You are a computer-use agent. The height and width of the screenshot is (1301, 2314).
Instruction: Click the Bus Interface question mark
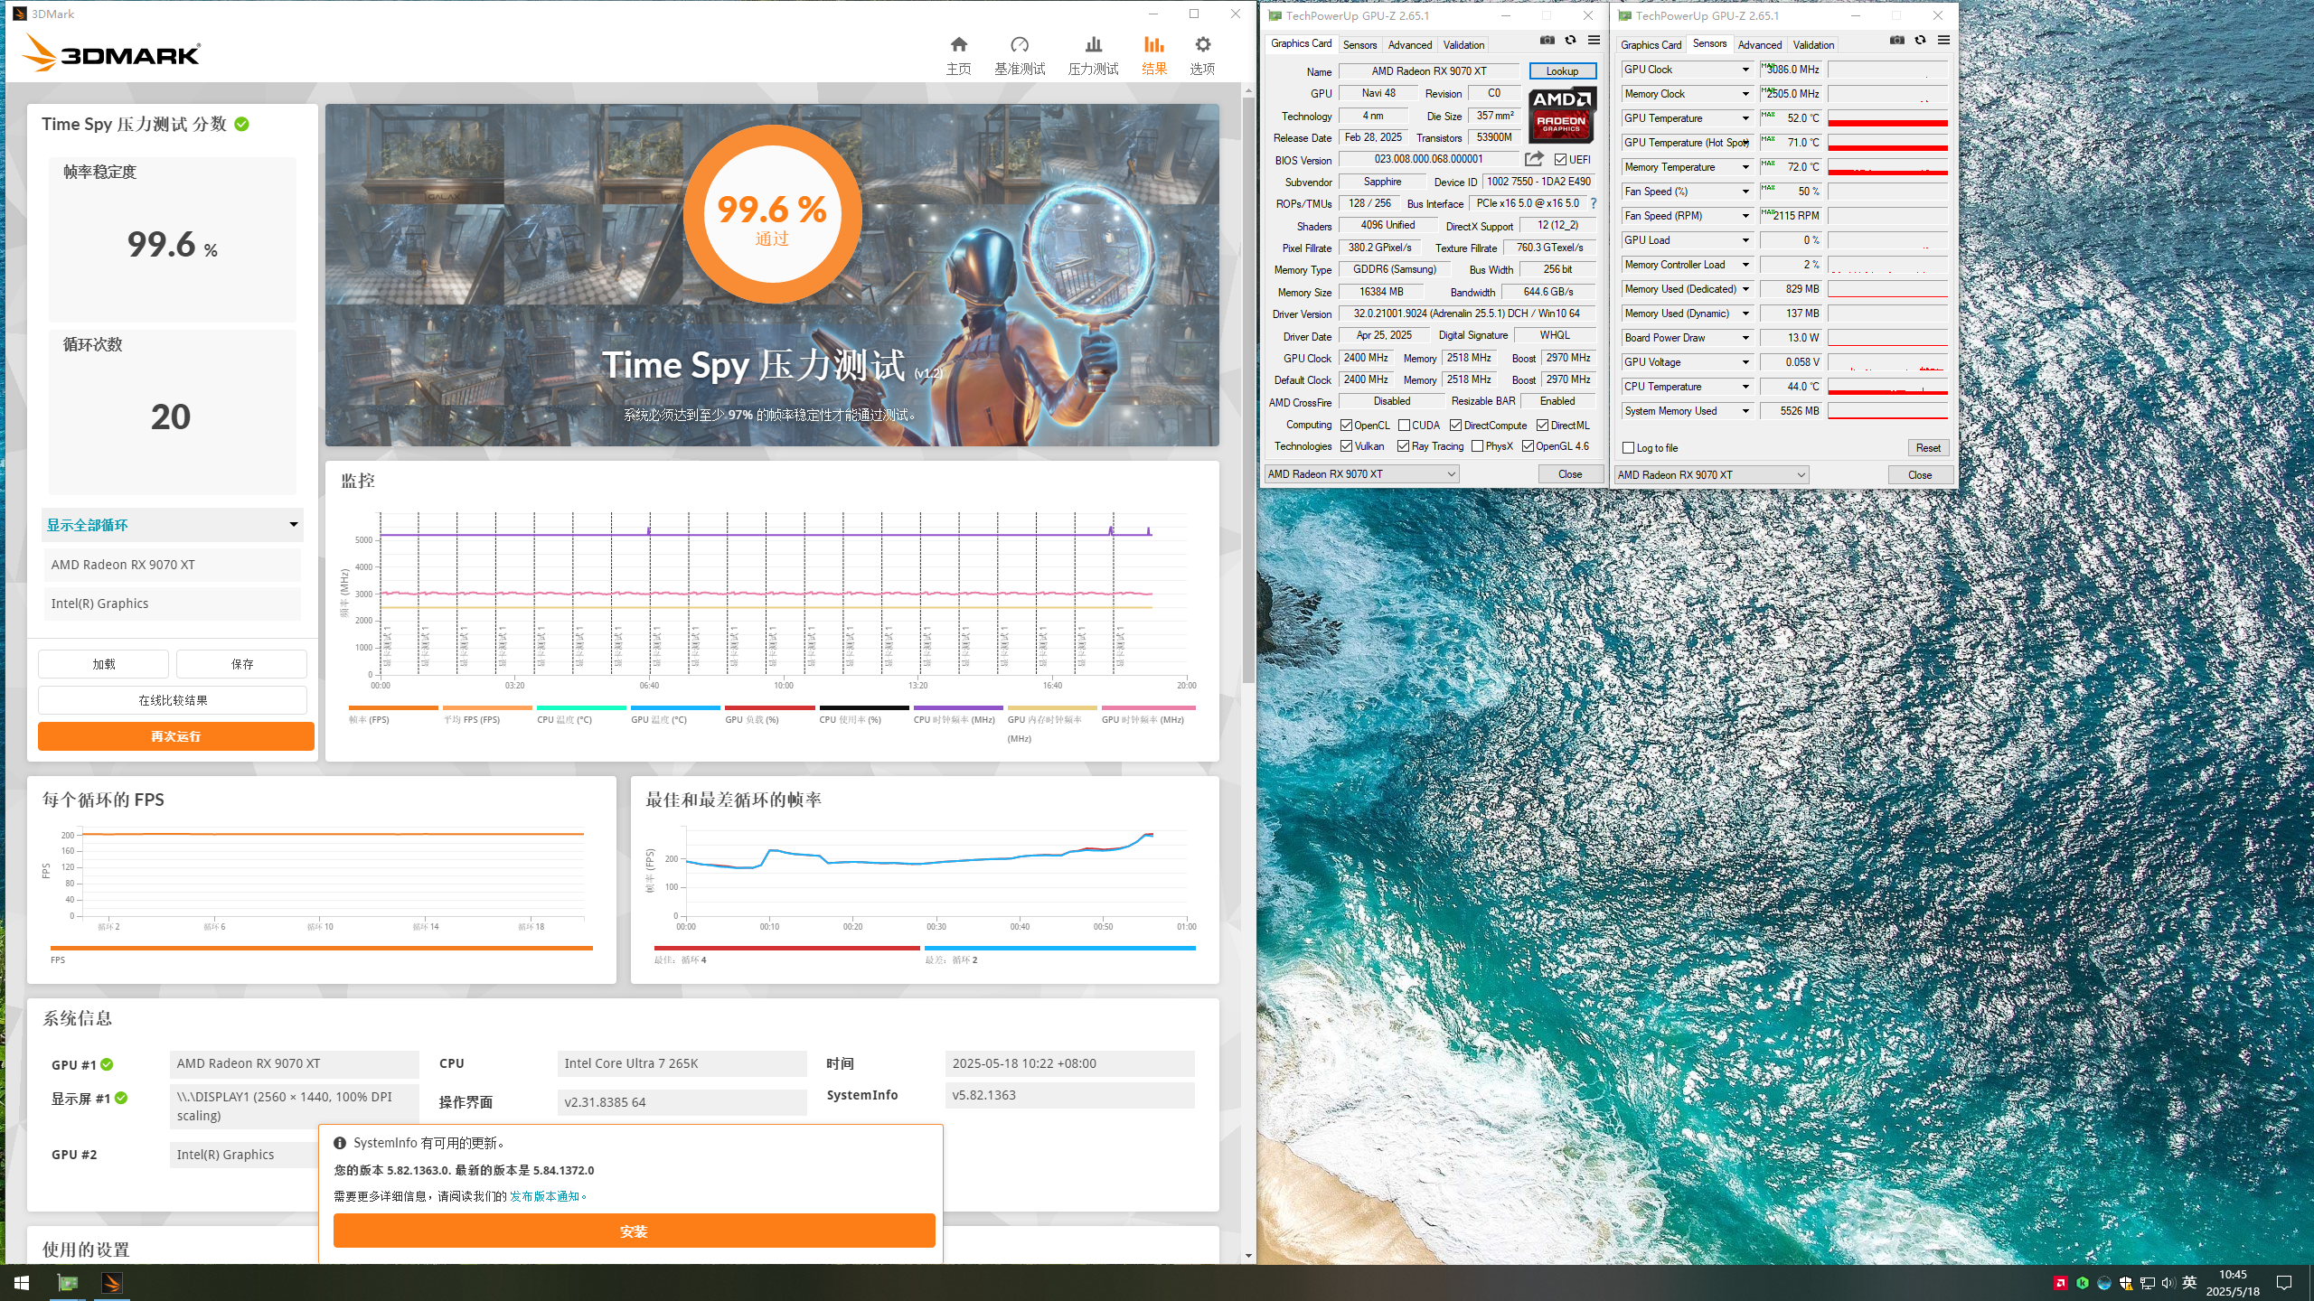click(x=1593, y=203)
